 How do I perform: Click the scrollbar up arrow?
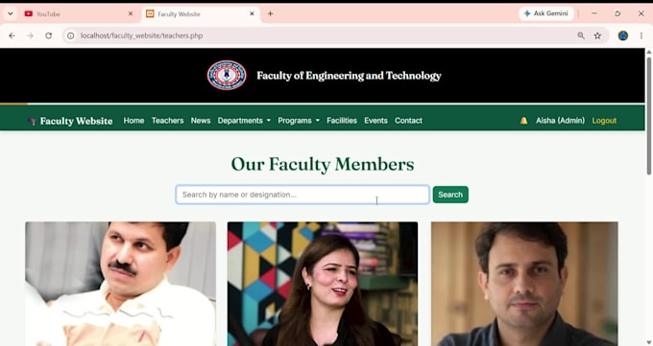click(649, 52)
